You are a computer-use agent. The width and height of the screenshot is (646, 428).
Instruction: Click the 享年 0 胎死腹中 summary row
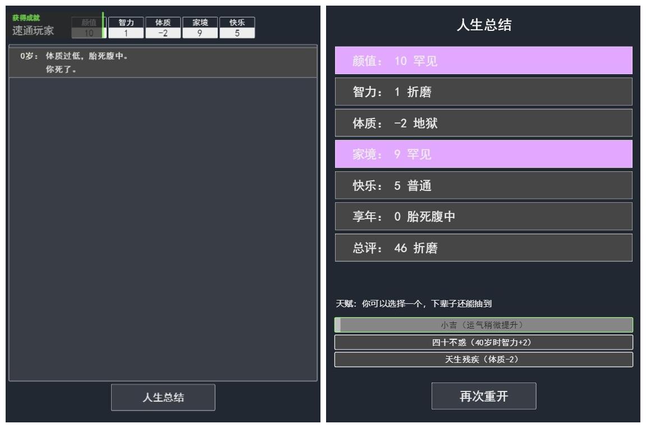tap(484, 216)
